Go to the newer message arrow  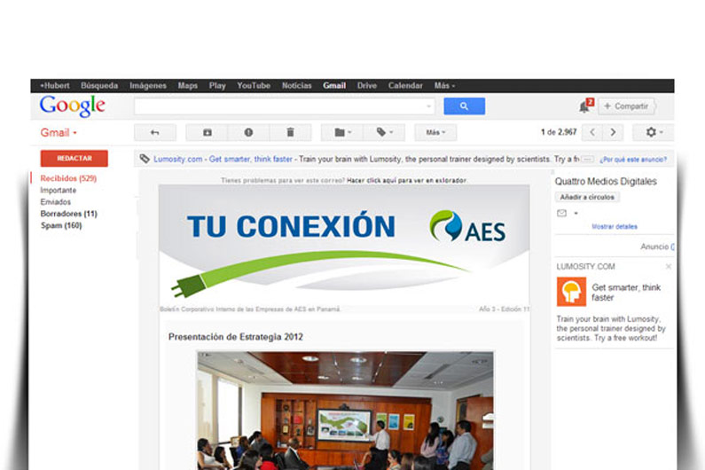point(592,132)
